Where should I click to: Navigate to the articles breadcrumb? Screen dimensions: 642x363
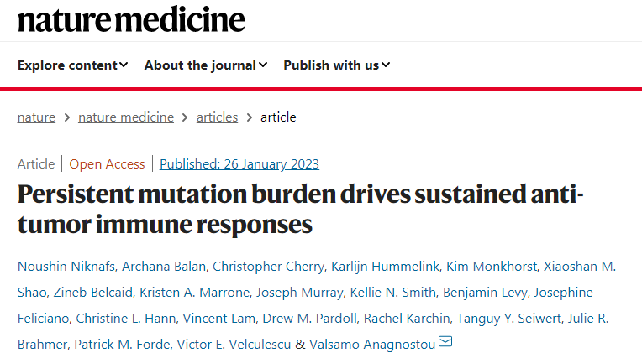click(x=217, y=117)
